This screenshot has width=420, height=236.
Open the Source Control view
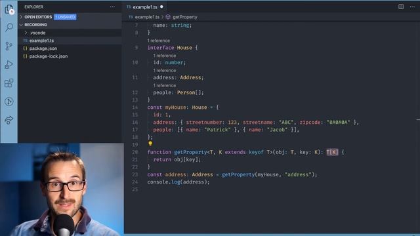(x=9, y=46)
